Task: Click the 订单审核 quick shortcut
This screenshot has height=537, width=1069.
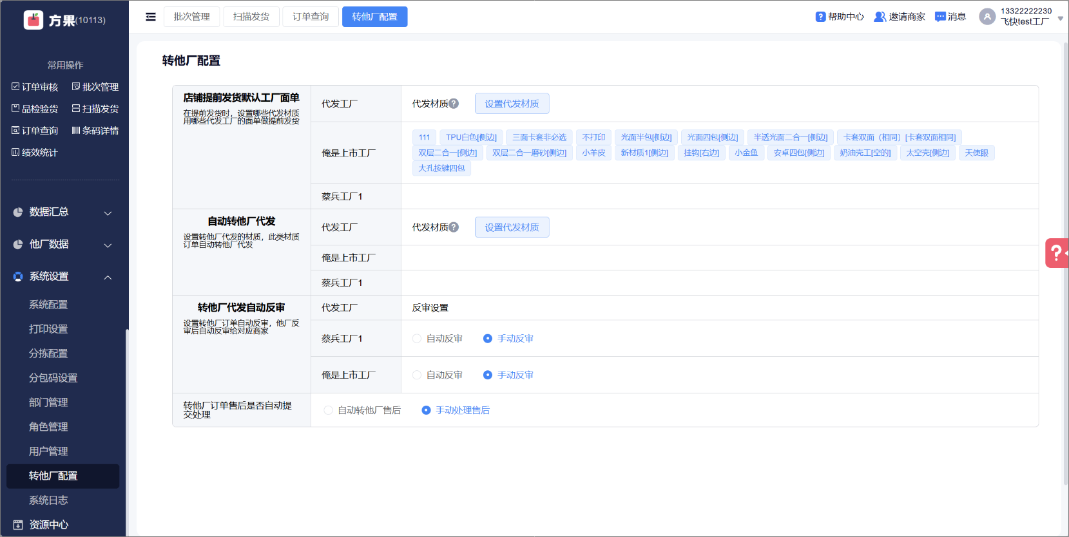Action: tap(35, 87)
